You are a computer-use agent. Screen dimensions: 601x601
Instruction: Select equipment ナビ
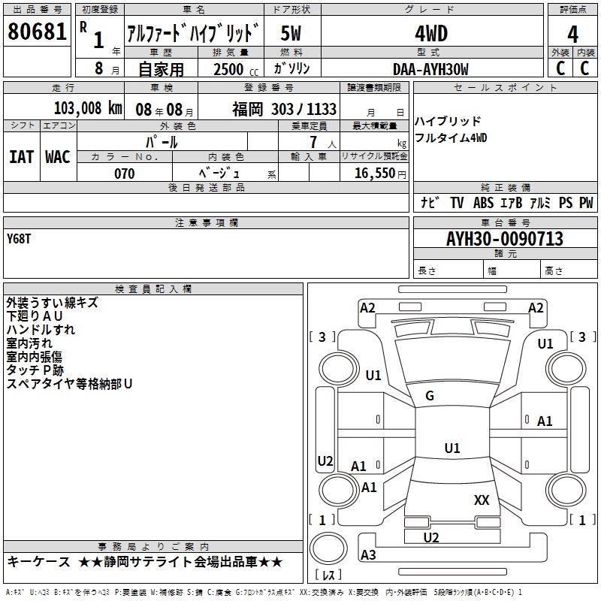click(430, 202)
